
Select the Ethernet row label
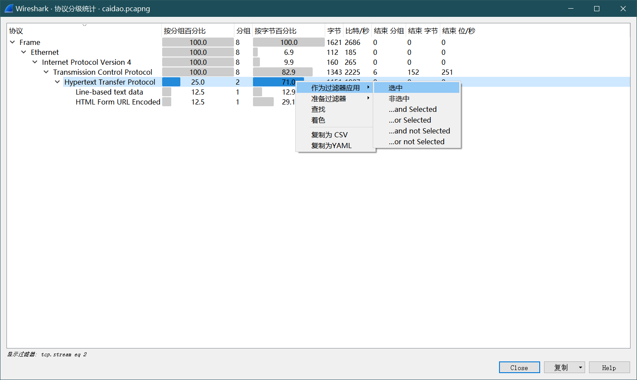(x=45, y=52)
